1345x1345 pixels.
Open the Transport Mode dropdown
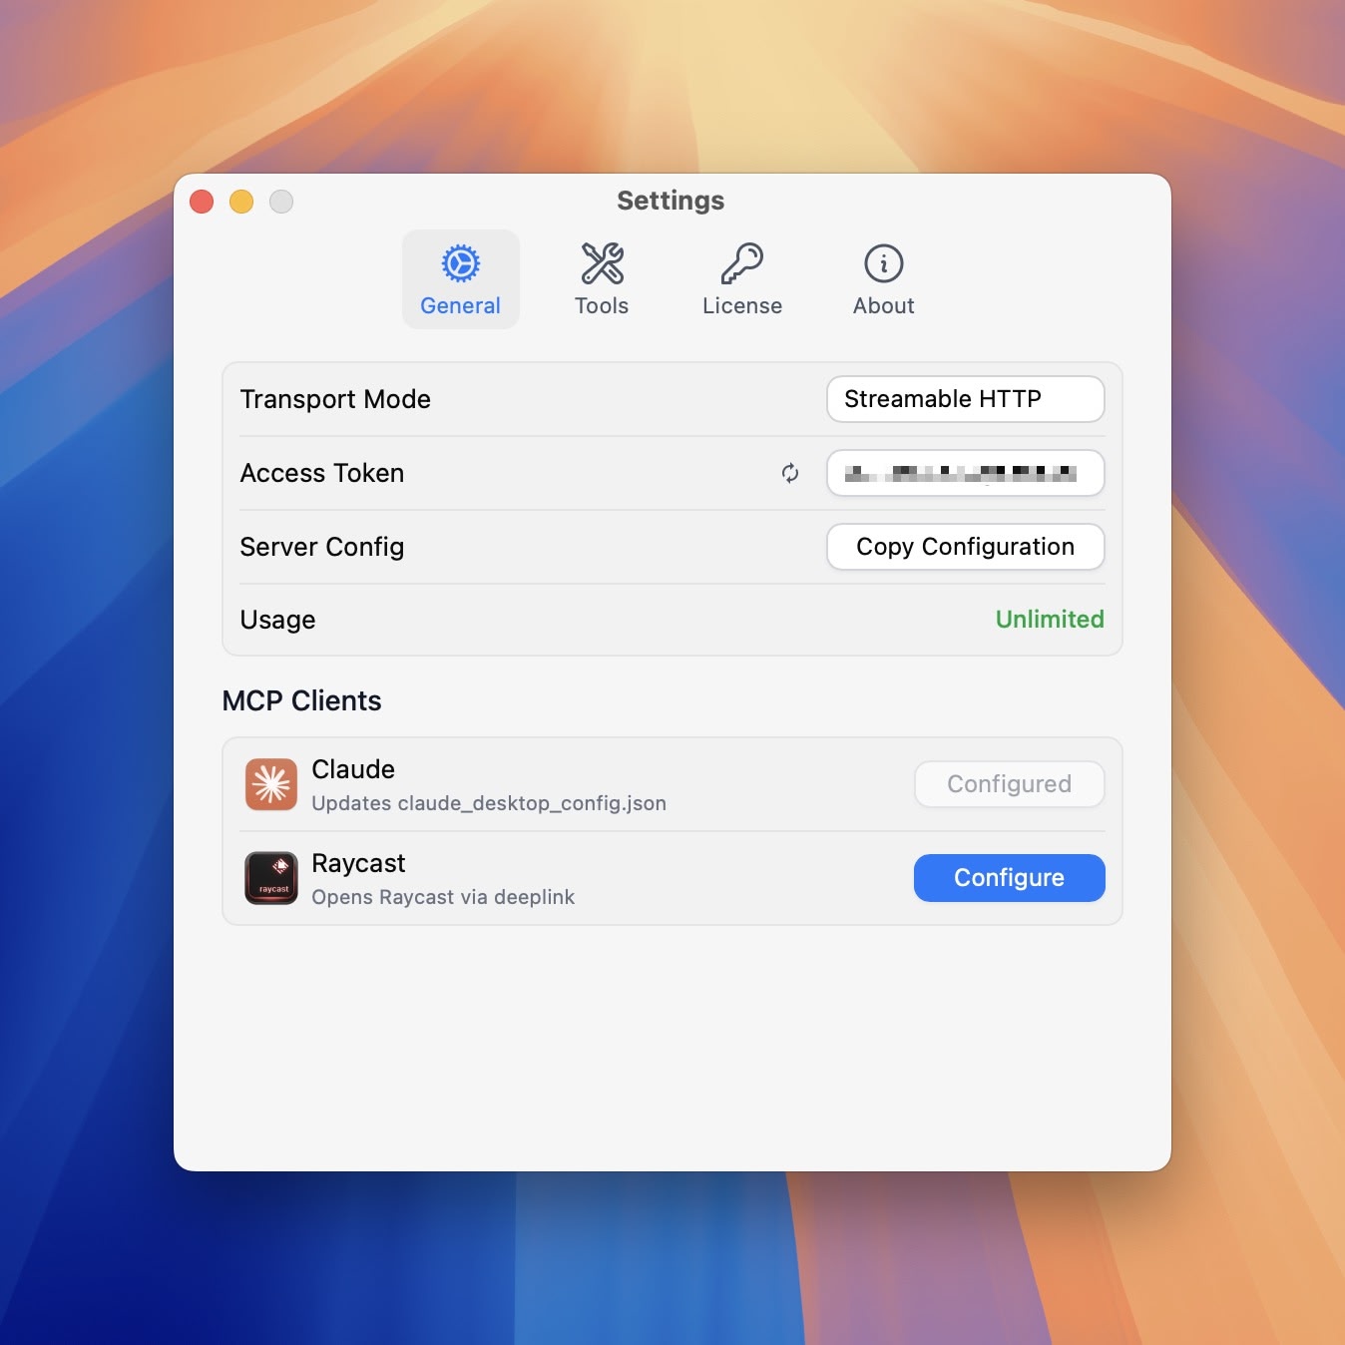pos(966,399)
